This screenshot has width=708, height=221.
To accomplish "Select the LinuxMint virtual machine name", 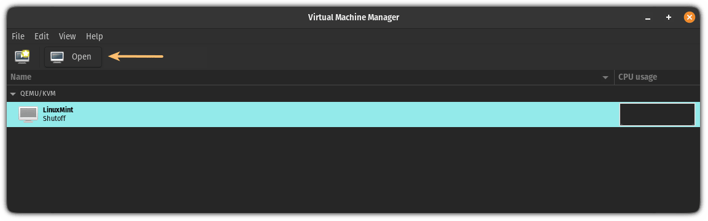I will tap(58, 110).
